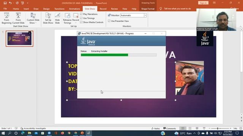Open the File menu
Screen dimensions: 243x136
click(x=5, y=9)
